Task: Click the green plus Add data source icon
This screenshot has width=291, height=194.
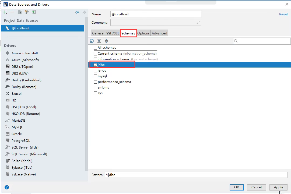Action: coord(5,12)
